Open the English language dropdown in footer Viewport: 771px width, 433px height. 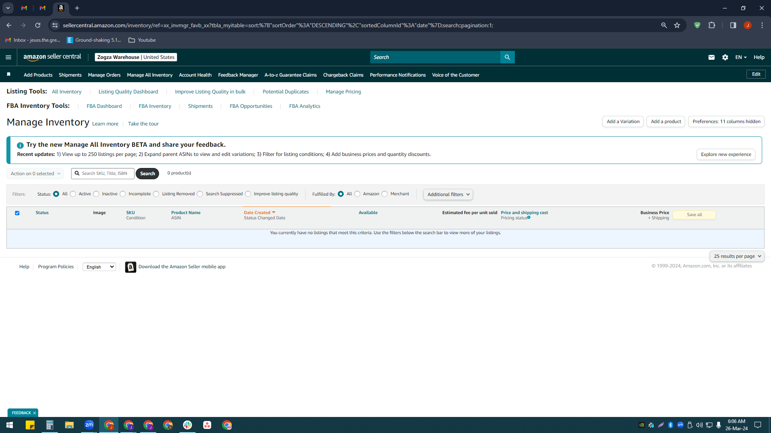pyautogui.click(x=99, y=267)
